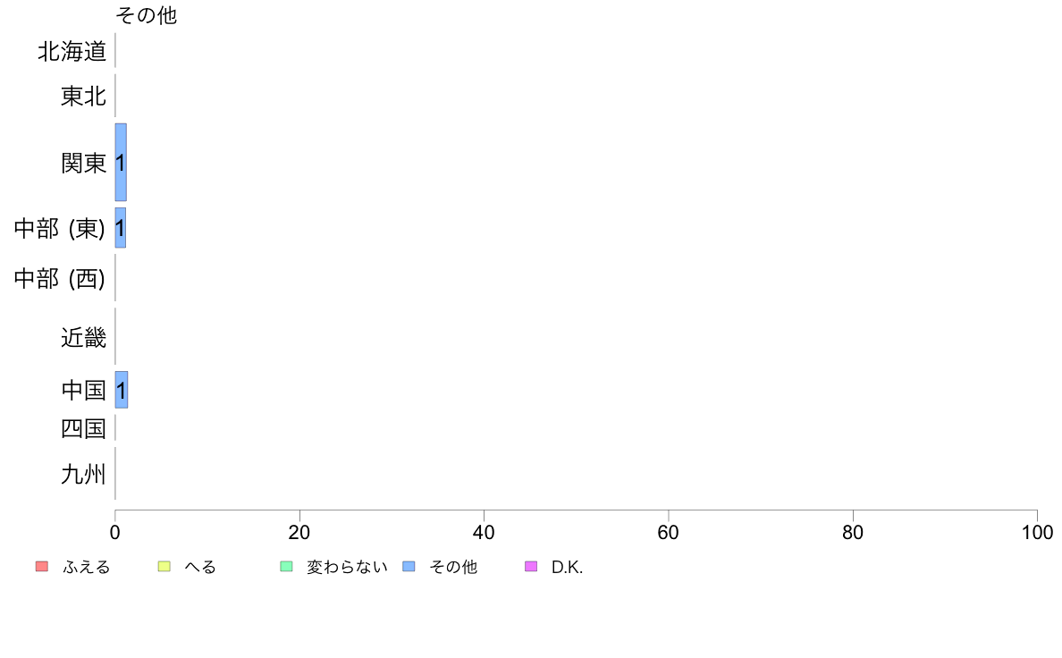The height and width of the screenshot is (658, 1062).
Task: Click the 変わらない legend text
Action: point(347,567)
